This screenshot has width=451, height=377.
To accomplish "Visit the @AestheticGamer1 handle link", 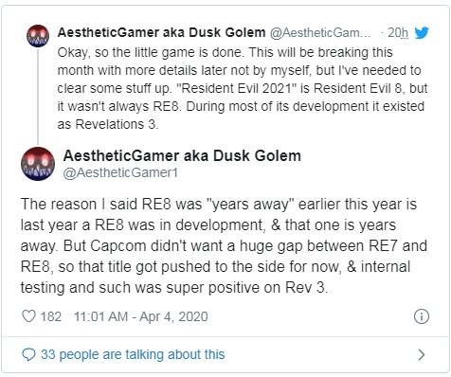I will pyautogui.click(x=120, y=172).
